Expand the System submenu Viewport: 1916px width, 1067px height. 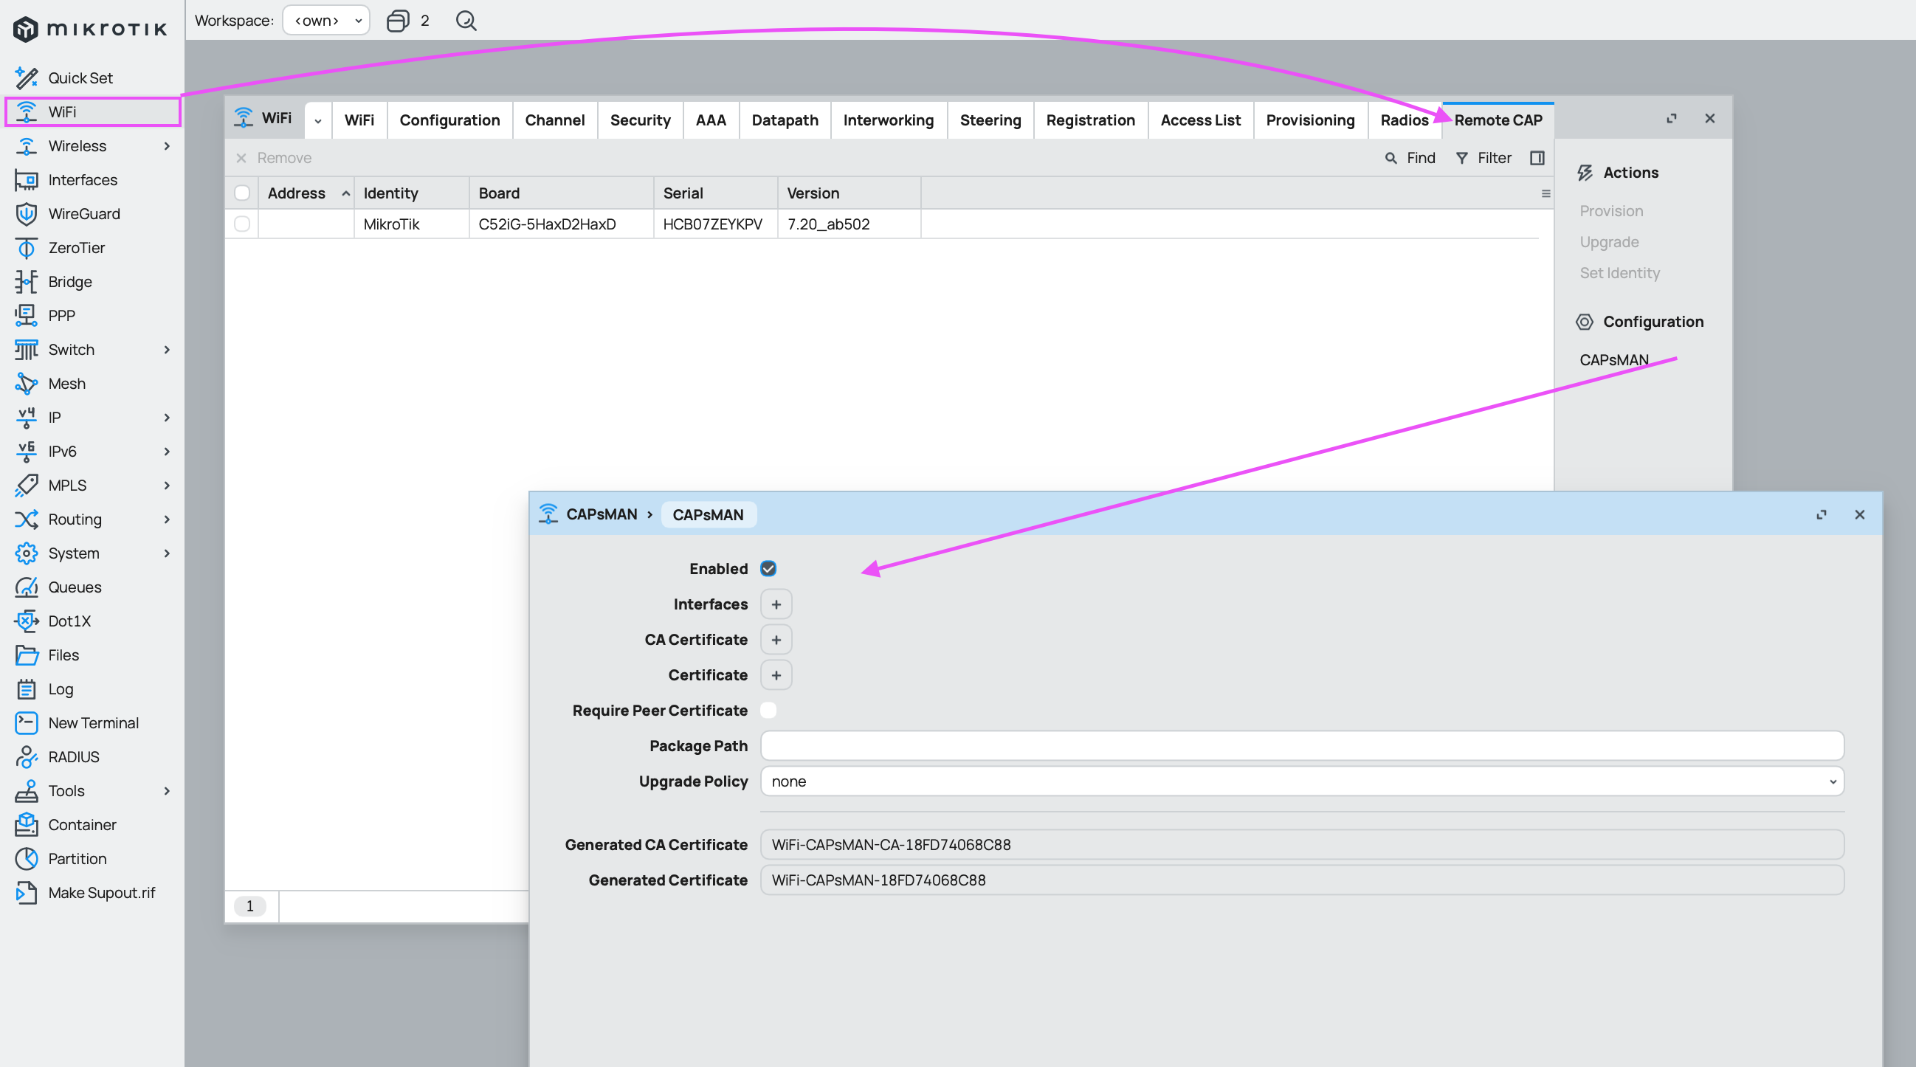pyautogui.click(x=167, y=553)
